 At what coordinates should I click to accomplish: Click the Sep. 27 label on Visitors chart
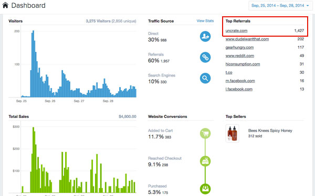[79, 101]
